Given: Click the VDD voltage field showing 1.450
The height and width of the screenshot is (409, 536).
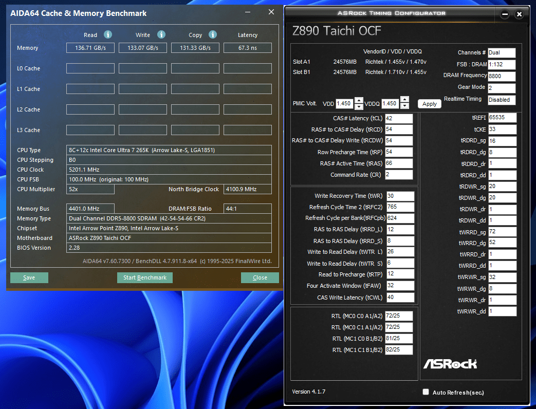Looking at the screenshot, I should pyautogui.click(x=344, y=103).
